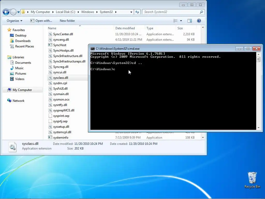This screenshot has width=265, height=199.
Task: Expand arrow after Windows in breadcrumb
Action: (x=97, y=12)
